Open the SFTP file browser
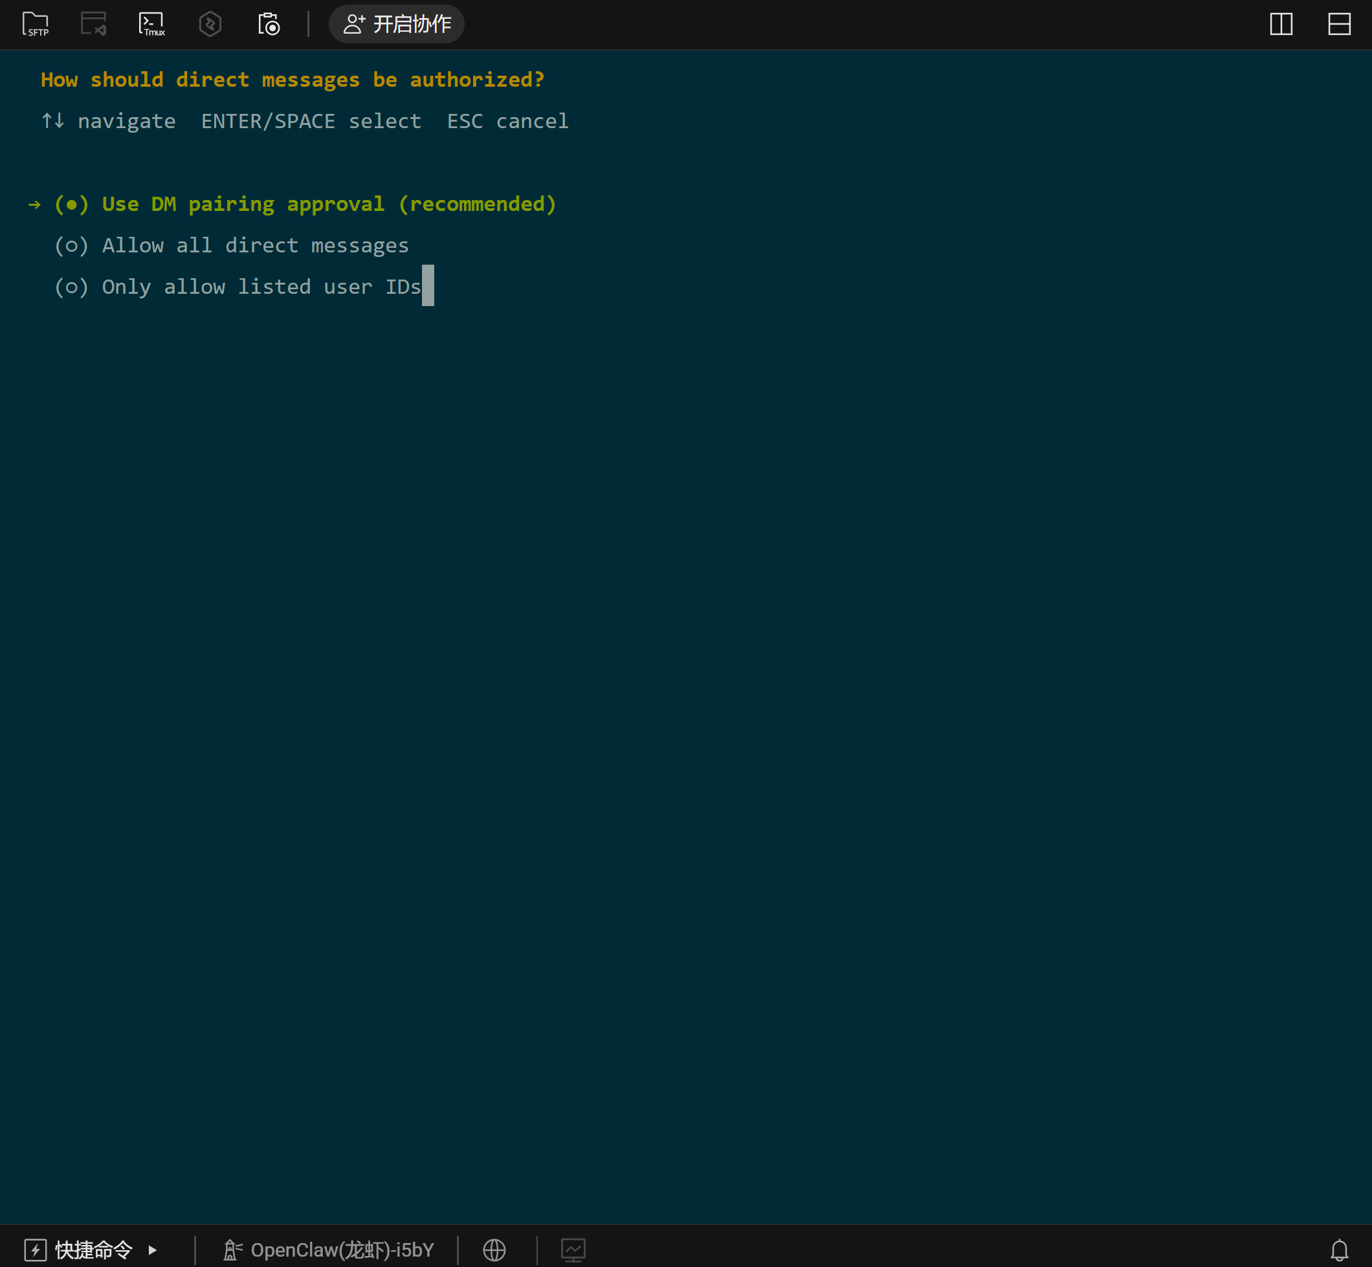Screen dimensions: 1372x1267 pos(36,24)
